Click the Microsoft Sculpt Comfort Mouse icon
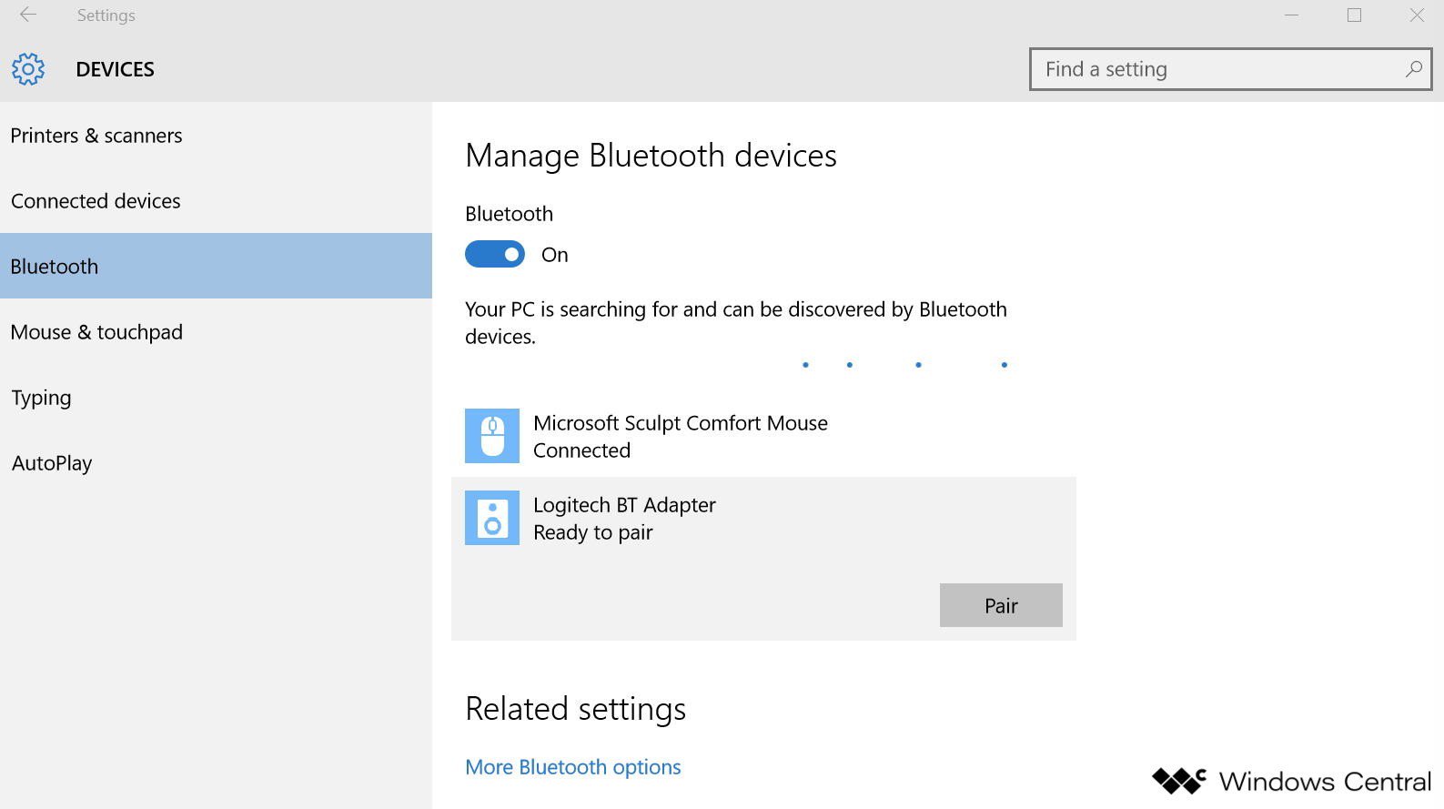This screenshot has height=809, width=1444. pos(492,436)
